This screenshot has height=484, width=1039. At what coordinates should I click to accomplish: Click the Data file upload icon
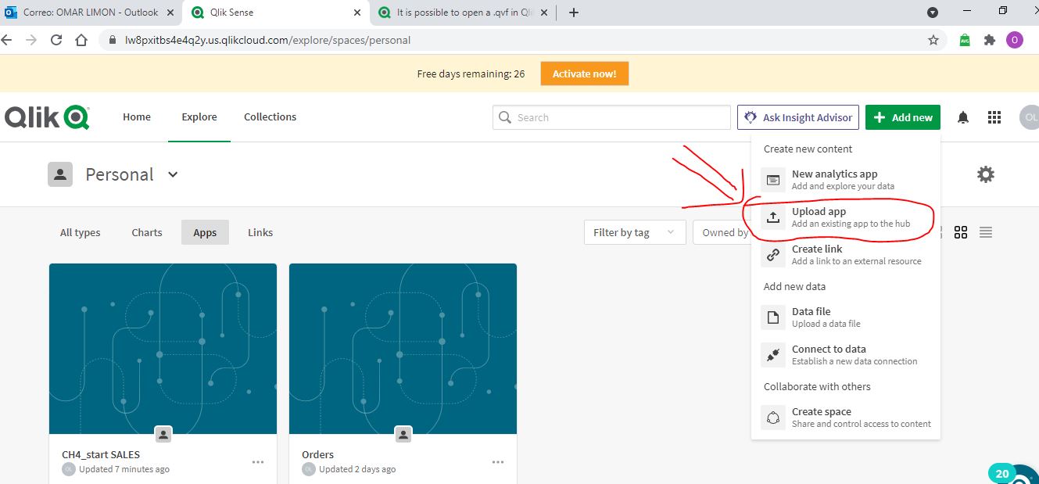click(x=773, y=317)
